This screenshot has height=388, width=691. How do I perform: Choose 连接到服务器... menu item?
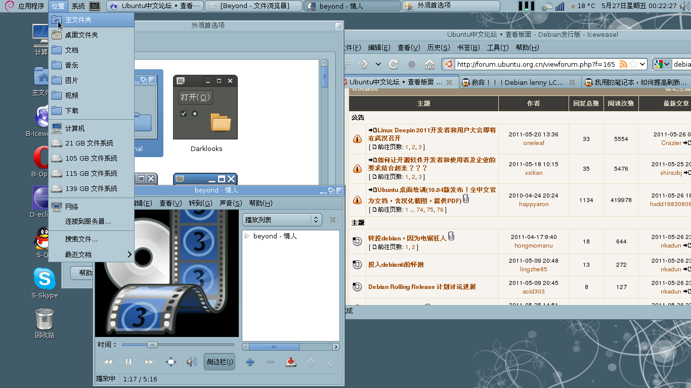tap(91, 221)
